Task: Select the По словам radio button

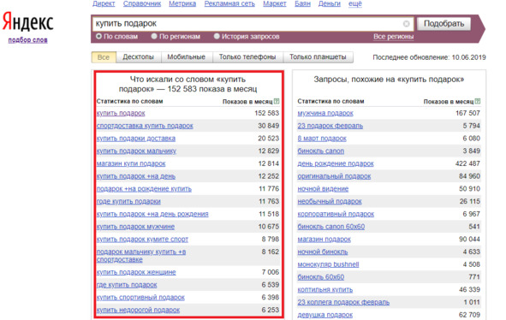Action: [x=98, y=37]
